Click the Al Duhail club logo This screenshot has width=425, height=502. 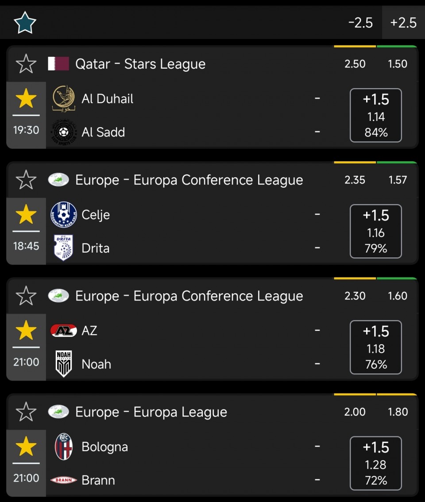(64, 98)
